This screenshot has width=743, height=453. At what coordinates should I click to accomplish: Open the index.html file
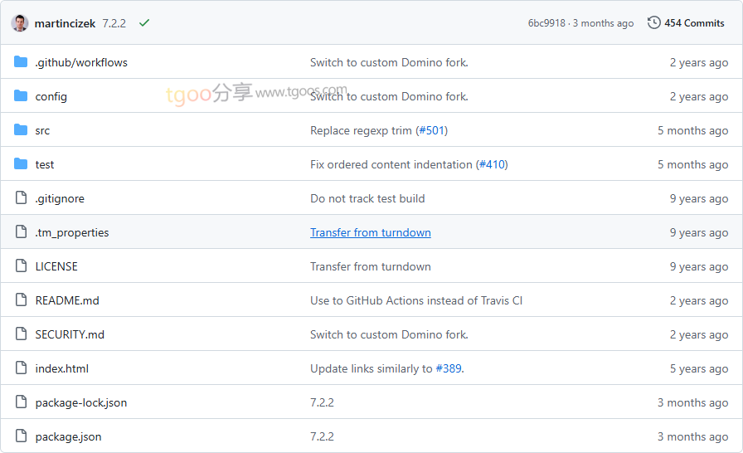click(61, 368)
